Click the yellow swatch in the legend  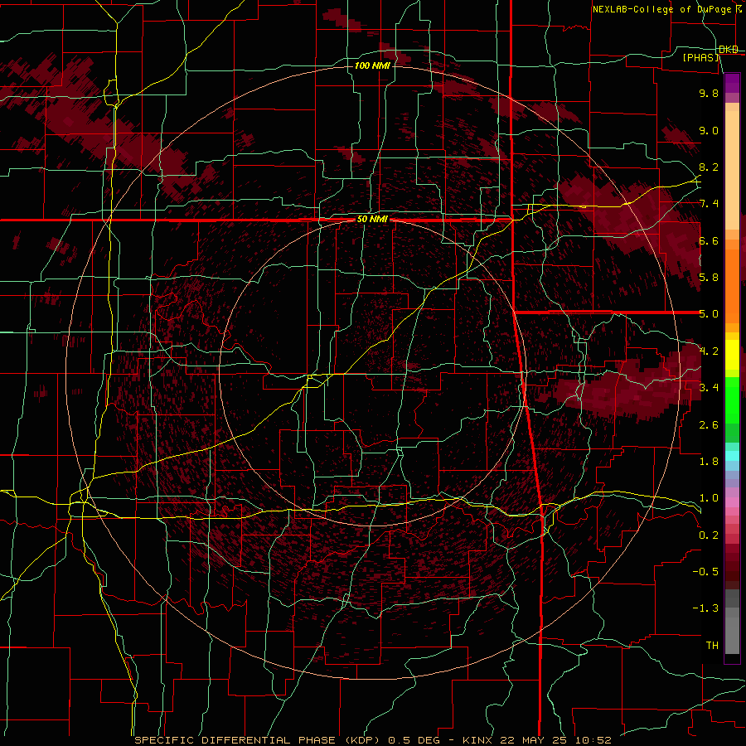732,355
